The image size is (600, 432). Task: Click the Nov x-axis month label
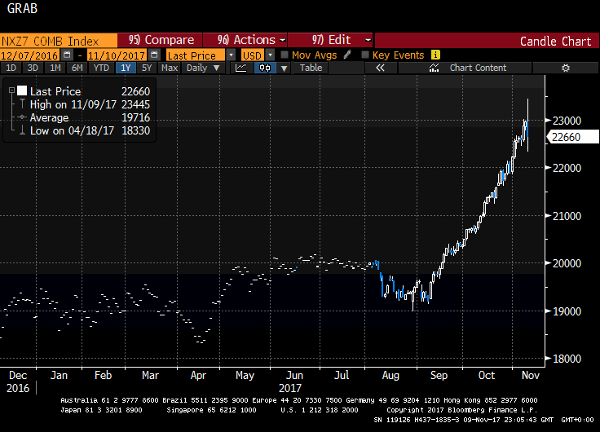(x=531, y=376)
